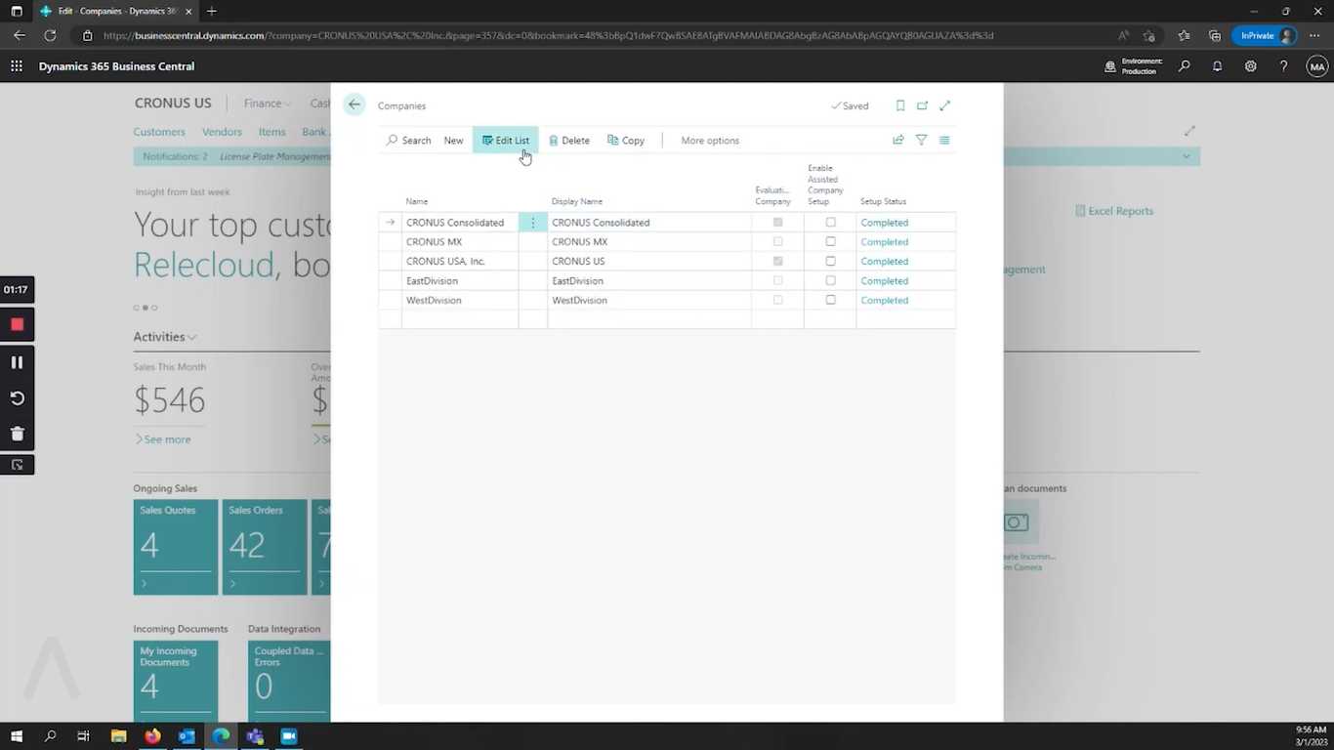Click CRONUS US in Display Name column
Viewport: 1334px width, 750px height.
pyautogui.click(x=578, y=262)
